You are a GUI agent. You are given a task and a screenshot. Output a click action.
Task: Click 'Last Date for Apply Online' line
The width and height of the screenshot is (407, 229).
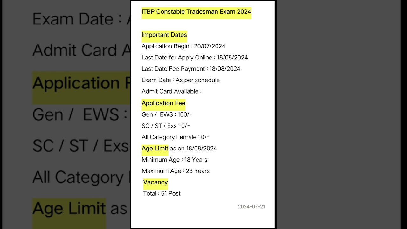coord(195,58)
